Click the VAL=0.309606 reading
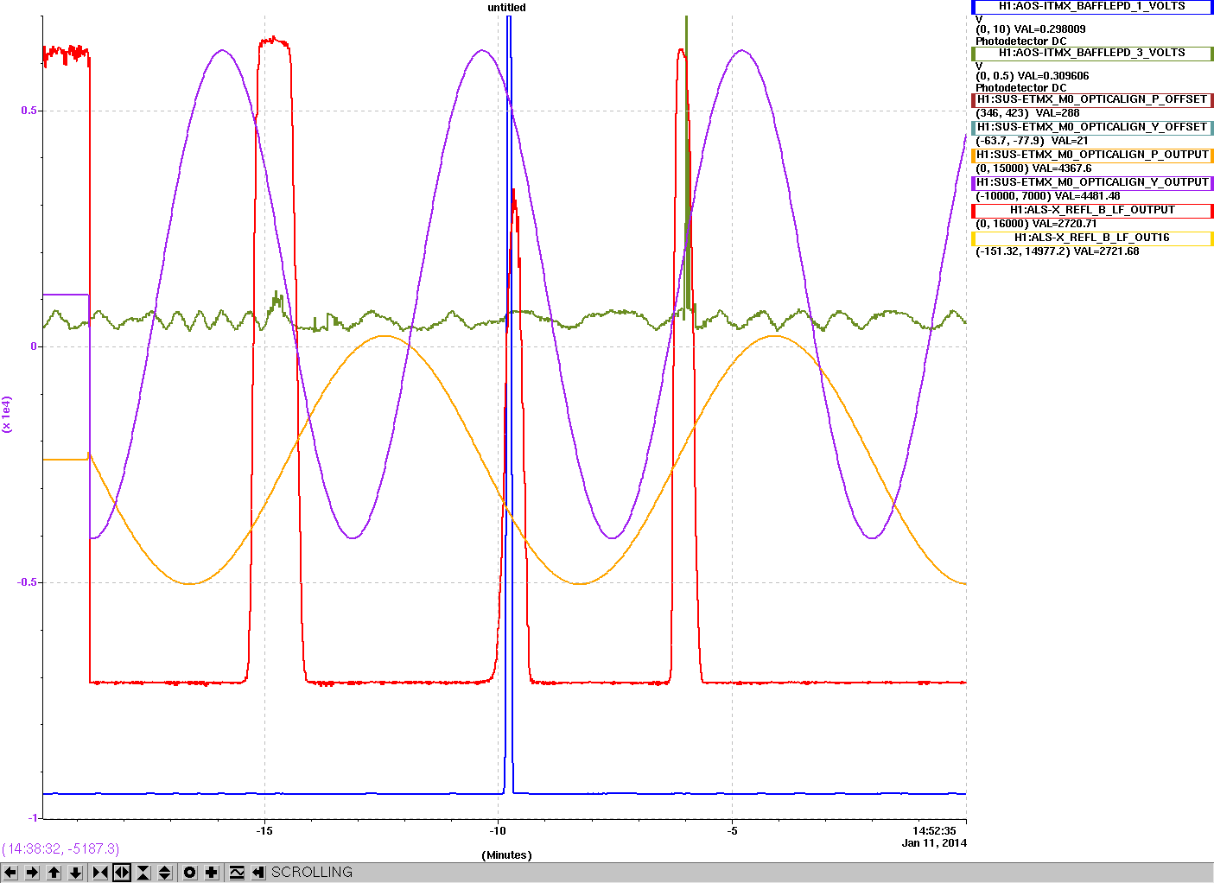The width and height of the screenshot is (1214, 883). 1053,76
